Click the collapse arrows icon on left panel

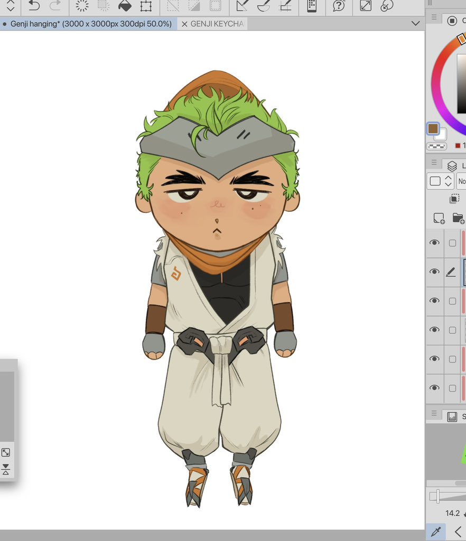point(5,469)
